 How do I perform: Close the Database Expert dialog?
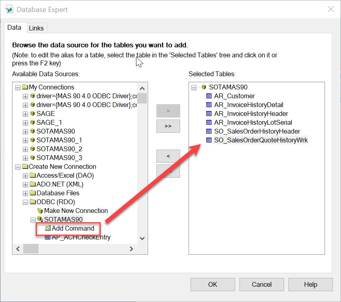(331, 9)
